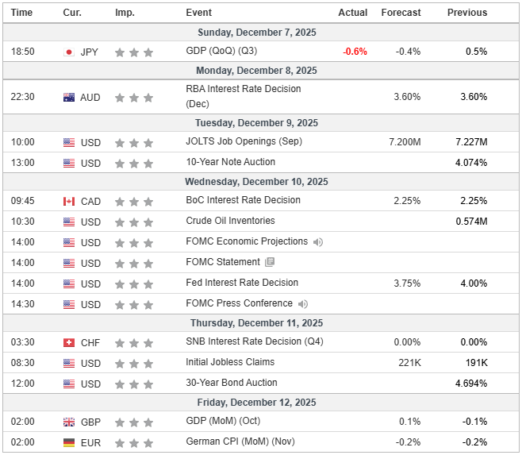This screenshot has height=455, width=522.
Task: Click the 4.694% previous value
Action: 471,384
